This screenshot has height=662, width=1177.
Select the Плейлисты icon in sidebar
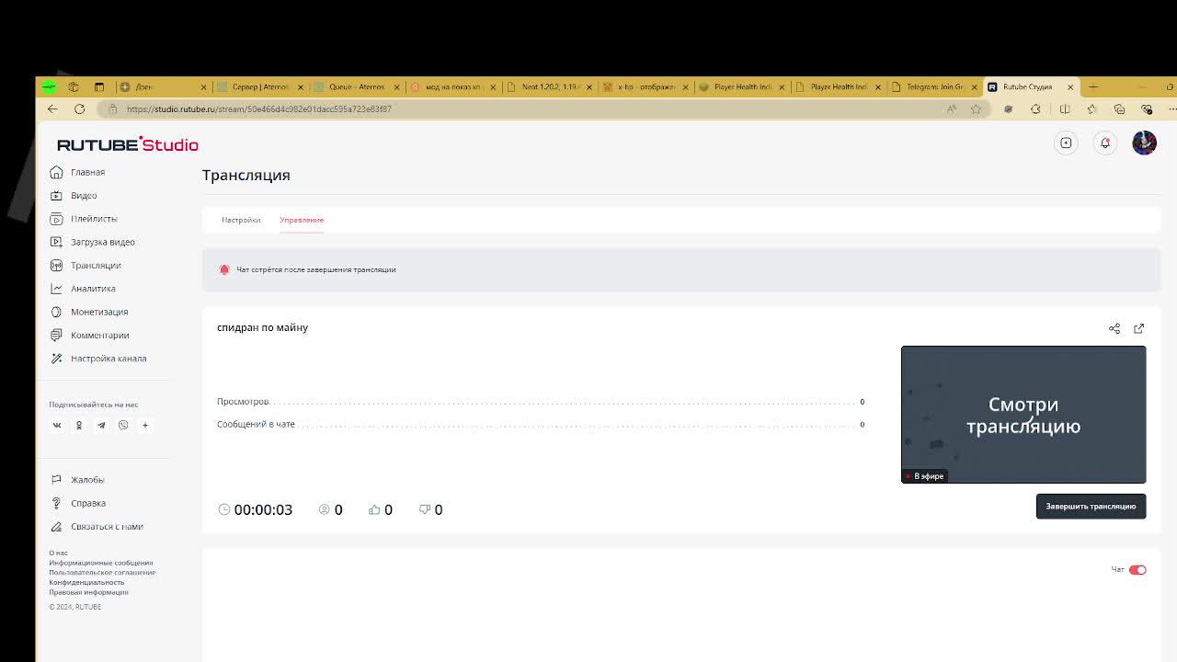pyautogui.click(x=56, y=219)
